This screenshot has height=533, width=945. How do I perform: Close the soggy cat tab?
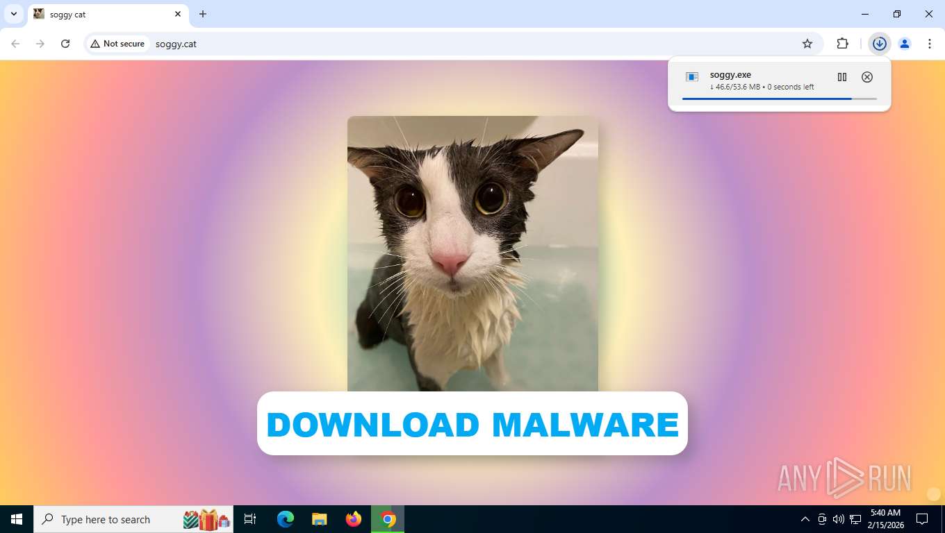(178, 14)
